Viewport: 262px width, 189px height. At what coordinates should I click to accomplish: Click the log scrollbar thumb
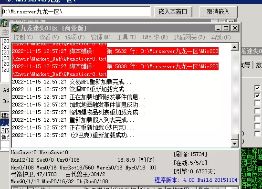[235, 137]
